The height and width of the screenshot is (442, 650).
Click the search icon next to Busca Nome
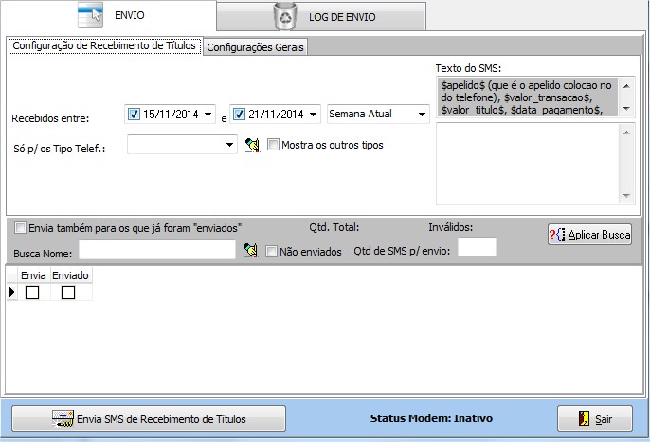point(250,250)
